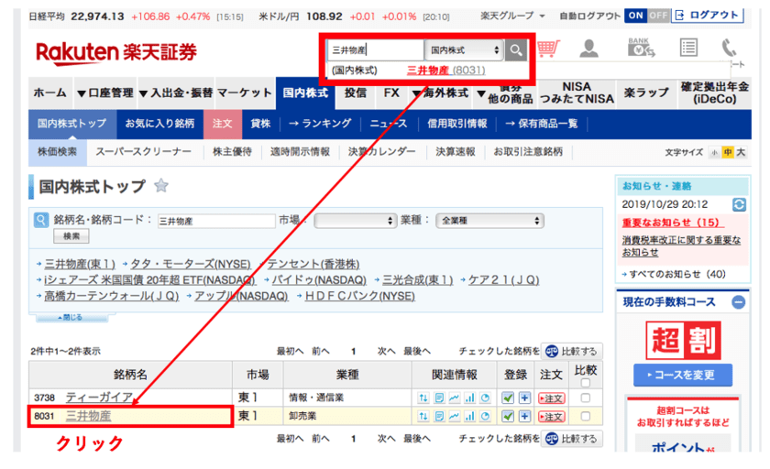Check the 比較 checkbox for 三井物産
Viewport: 770px width, 469px height.
(586, 416)
